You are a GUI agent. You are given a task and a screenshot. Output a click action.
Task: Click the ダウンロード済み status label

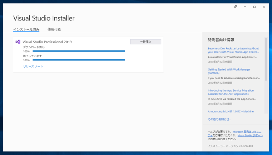tap(34, 47)
